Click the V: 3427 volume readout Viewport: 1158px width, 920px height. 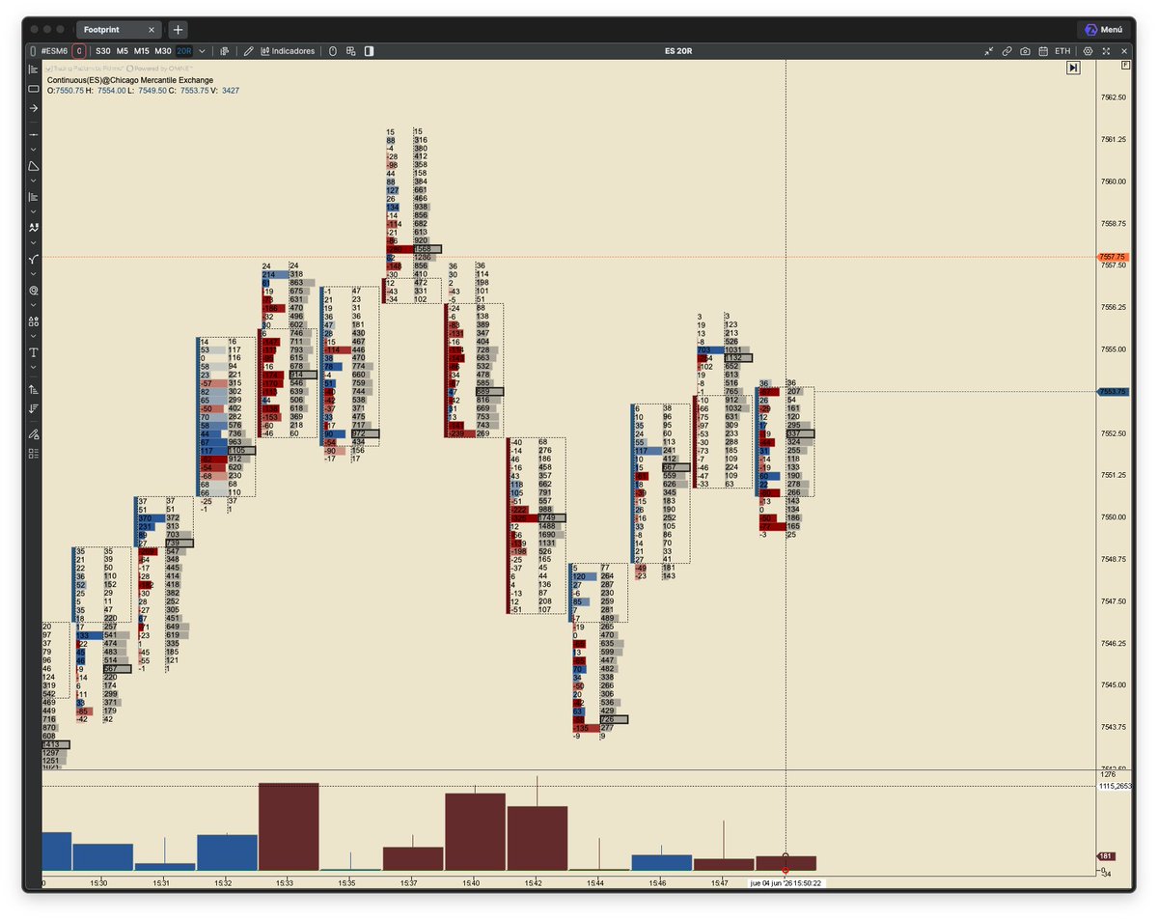tap(225, 91)
